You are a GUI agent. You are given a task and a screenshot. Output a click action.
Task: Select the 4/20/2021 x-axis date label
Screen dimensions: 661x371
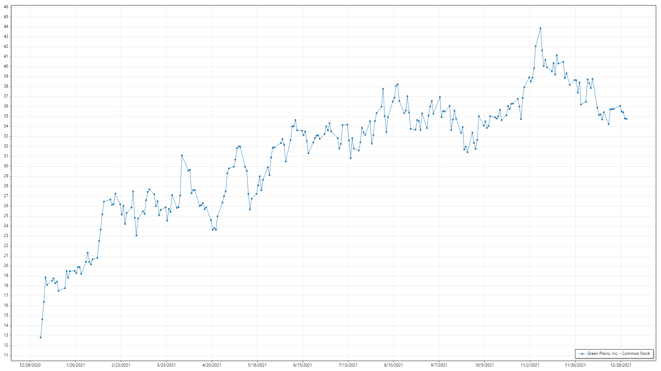tap(212, 365)
